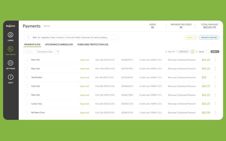
Task: Check the box for Mary Test Mar 13th
Action: click(x=26, y=68)
